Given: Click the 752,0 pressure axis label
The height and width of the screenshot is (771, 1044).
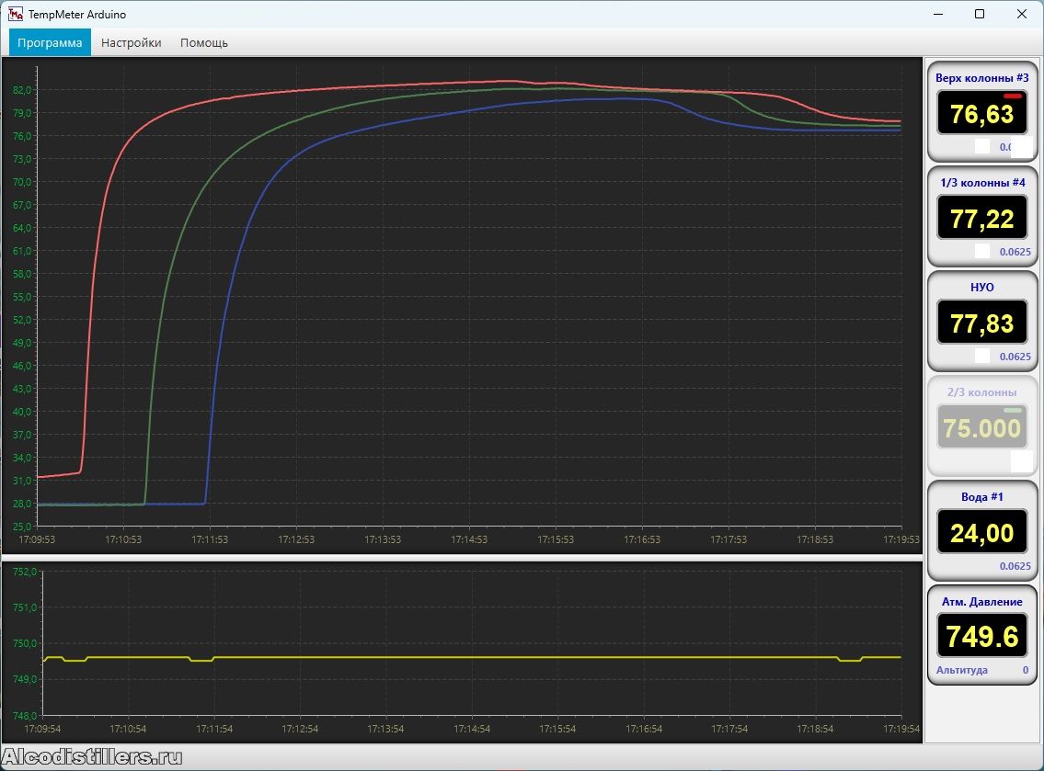Looking at the screenshot, I should [x=25, y=572].
